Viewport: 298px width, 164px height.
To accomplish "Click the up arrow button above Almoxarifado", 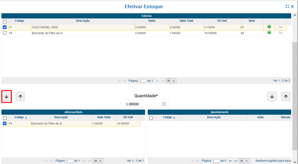I will click(x=20, y=97).
